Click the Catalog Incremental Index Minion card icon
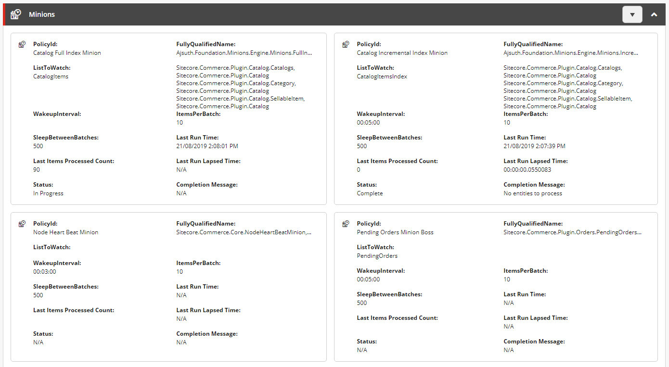Image resolution: width=669 pixels, height=367 pixels. pos(346,45)
